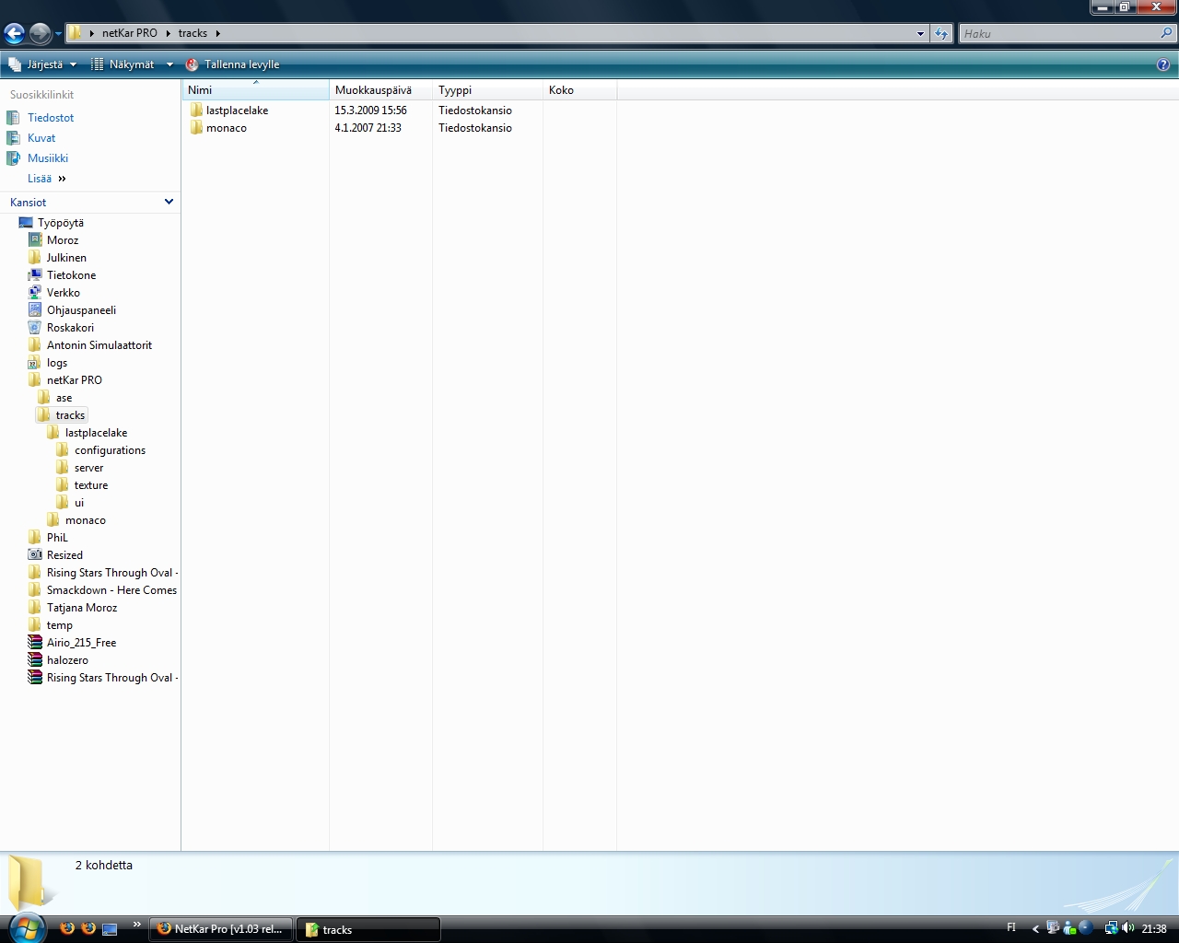The height and width of the screenshot is (943, 1179).
Task: Open the Järjestä menu
Action: pyautogui.click(x=42, y=64)
